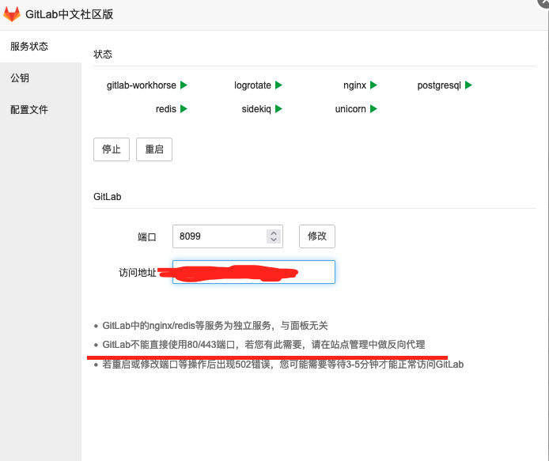This screenshot has width=549, height=461.
Task: Close the GitLab dialog window
Action: coord(544,2)
